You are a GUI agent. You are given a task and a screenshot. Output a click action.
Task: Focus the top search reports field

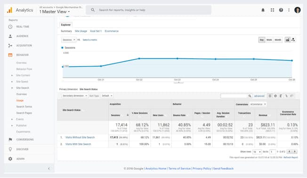pyautogui.click(x=149, y=10)
